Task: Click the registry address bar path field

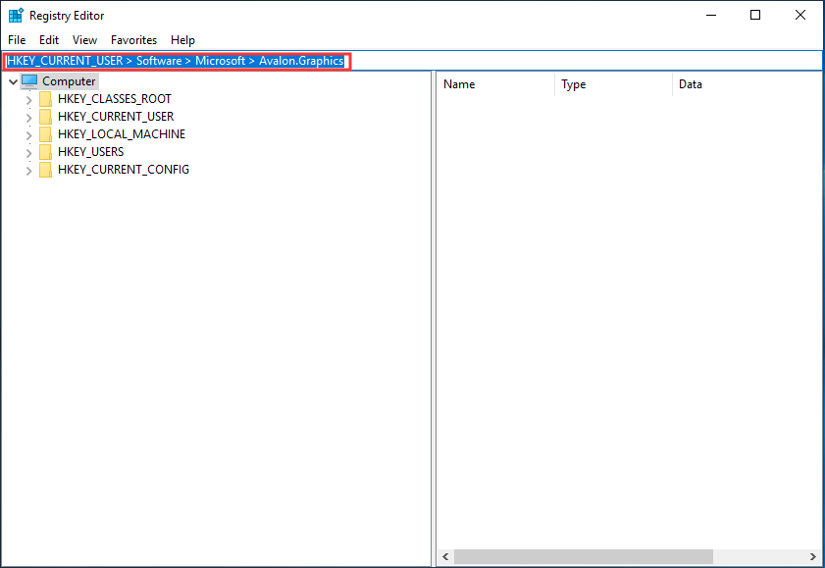Action: (x=177, y=60)
